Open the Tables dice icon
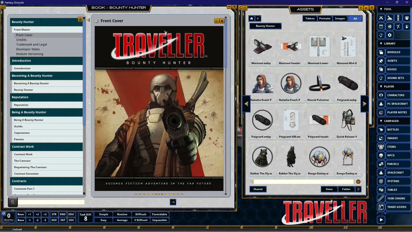Viewport: 412px width, 232px height. pos(381,190)
